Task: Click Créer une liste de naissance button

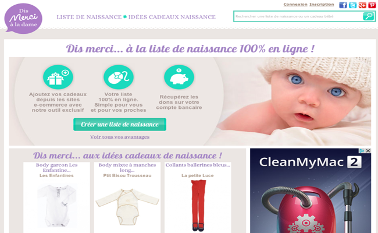Action: pos(120,124)
